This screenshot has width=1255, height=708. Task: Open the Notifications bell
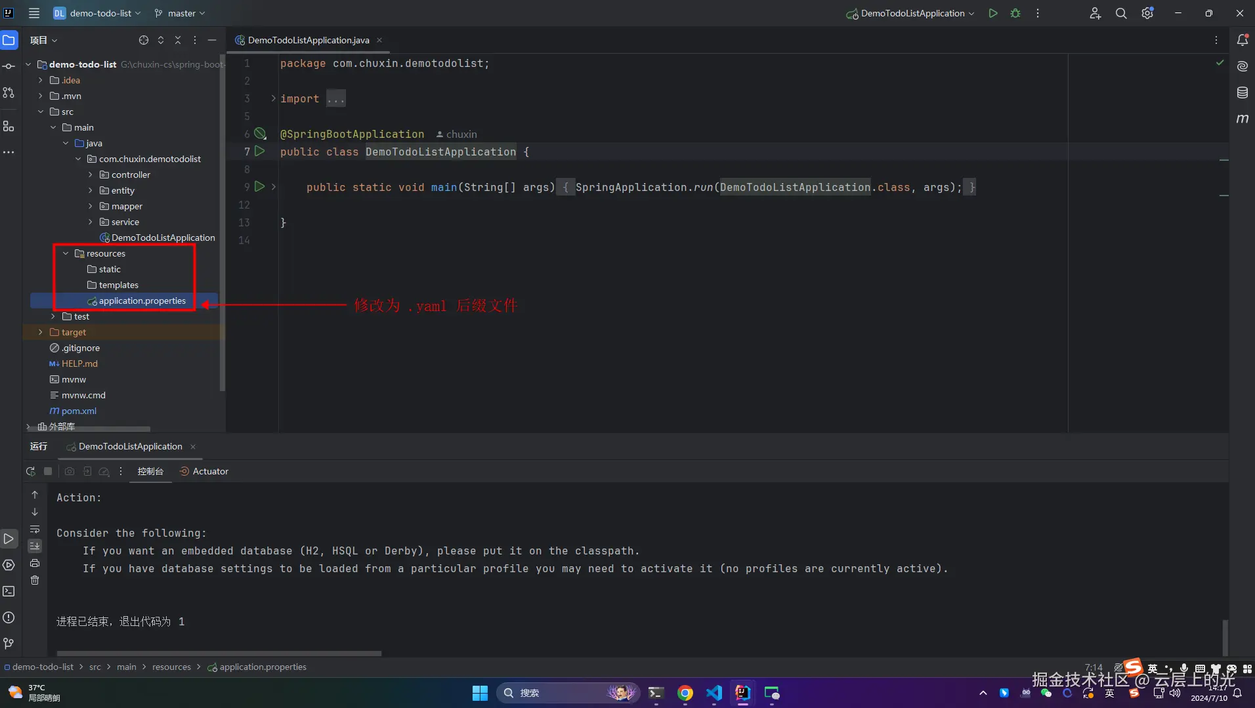[x=1243, y=40]
